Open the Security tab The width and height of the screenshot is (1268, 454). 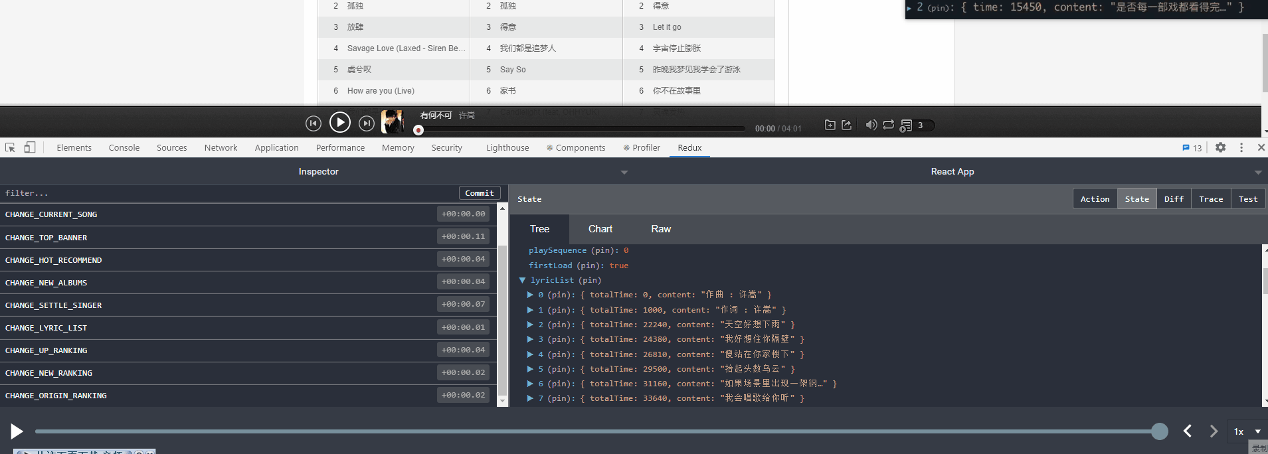click(x=447, y=148)
